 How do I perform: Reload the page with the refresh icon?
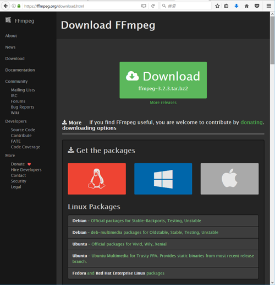point(153,6)
